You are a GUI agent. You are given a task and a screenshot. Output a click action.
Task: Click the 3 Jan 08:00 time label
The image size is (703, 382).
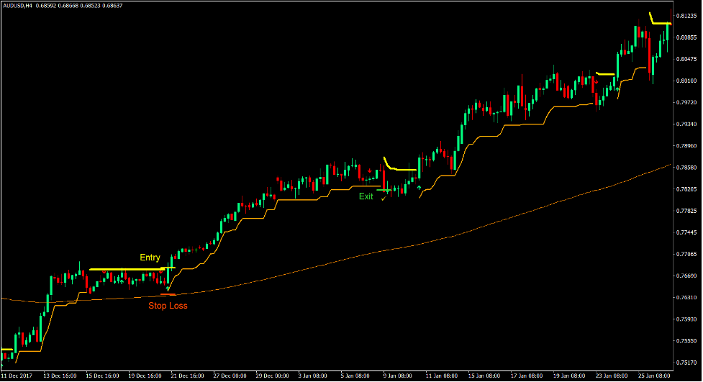point(313,376)
